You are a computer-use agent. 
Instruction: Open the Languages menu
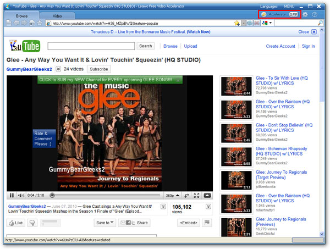pos(269,6)
